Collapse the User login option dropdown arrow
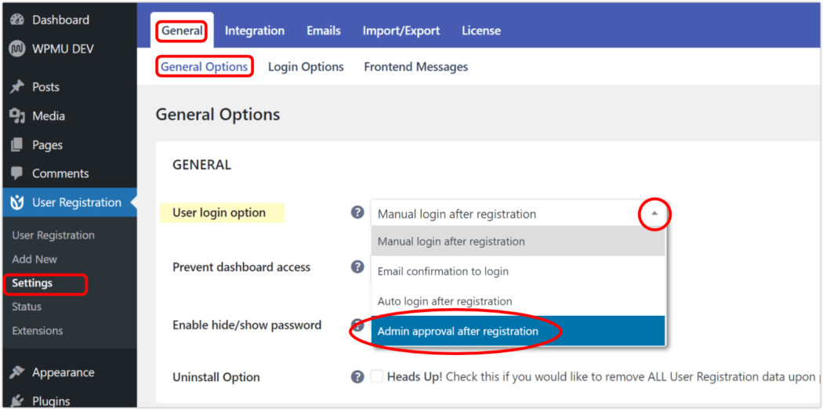This screenshot has width=823, height=410. coord(654,213)
